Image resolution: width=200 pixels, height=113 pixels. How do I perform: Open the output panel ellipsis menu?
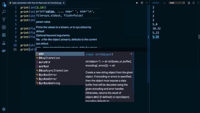click(x=164, y=3)
